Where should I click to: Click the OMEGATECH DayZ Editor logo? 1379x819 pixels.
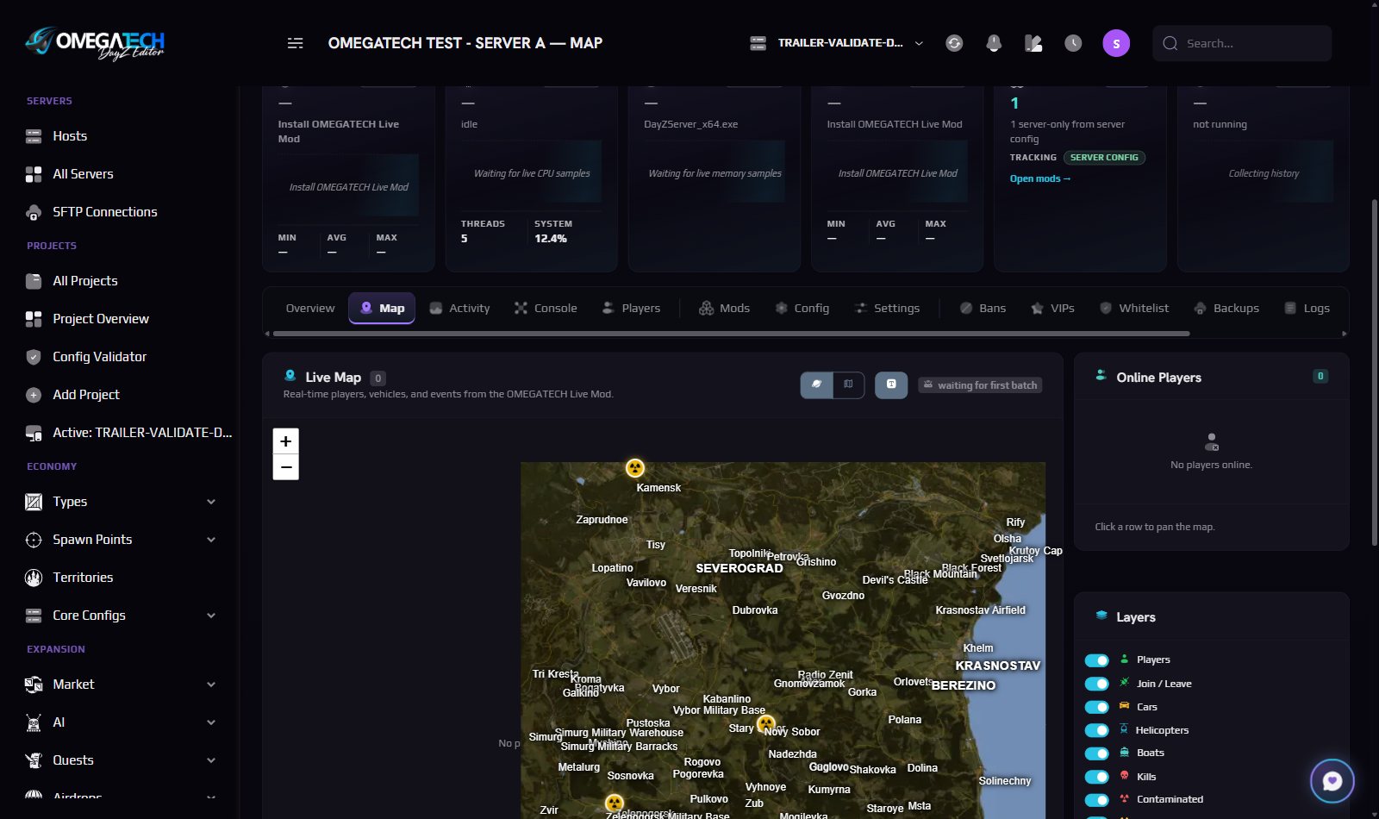click(x=95, y=43)
